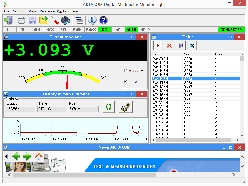This screenshot has width=248, height=186.
Task: Toggle the MAX indicator
Action: pyautogui.click(x=50, y=30)
